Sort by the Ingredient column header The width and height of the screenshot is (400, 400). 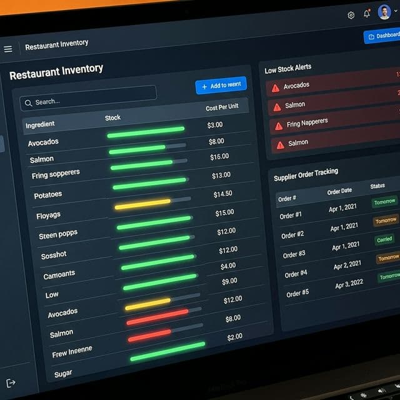click(40, 125)
